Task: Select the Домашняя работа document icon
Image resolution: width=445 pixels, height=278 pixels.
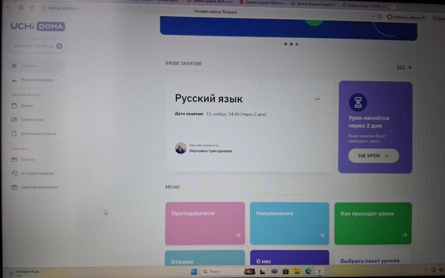Action: (x=15, y=134)
